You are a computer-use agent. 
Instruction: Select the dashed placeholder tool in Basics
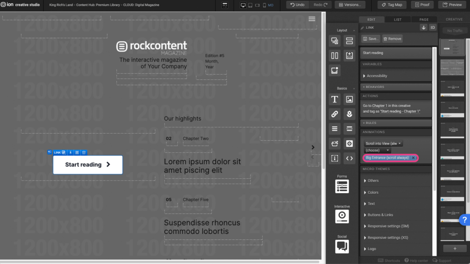click(x=335, y=158)
